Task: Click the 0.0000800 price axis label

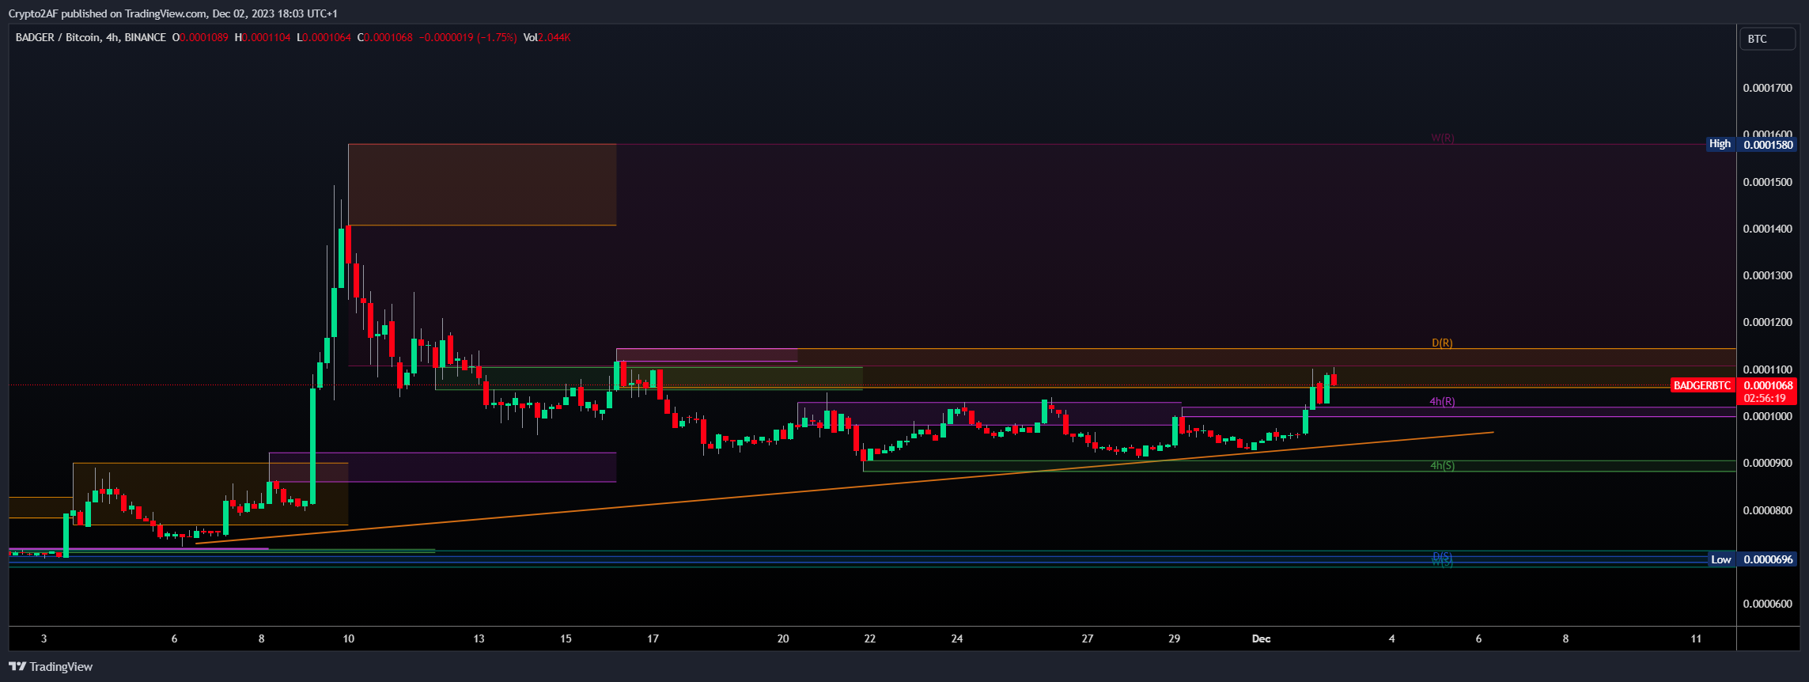Action: point(1768,510)
